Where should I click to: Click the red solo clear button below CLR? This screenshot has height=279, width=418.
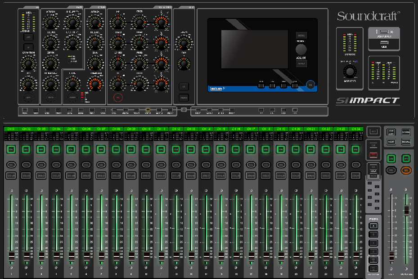point(373,155)
